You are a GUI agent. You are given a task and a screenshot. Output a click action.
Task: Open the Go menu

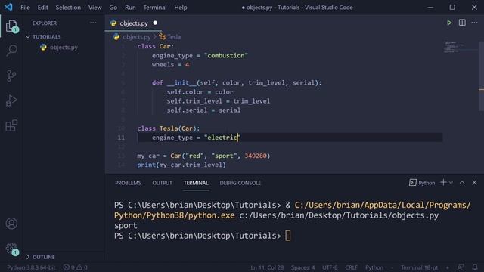click(113, 7)
